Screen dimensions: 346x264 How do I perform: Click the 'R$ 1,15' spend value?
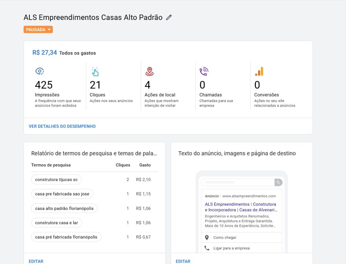(x=143, y=194)
